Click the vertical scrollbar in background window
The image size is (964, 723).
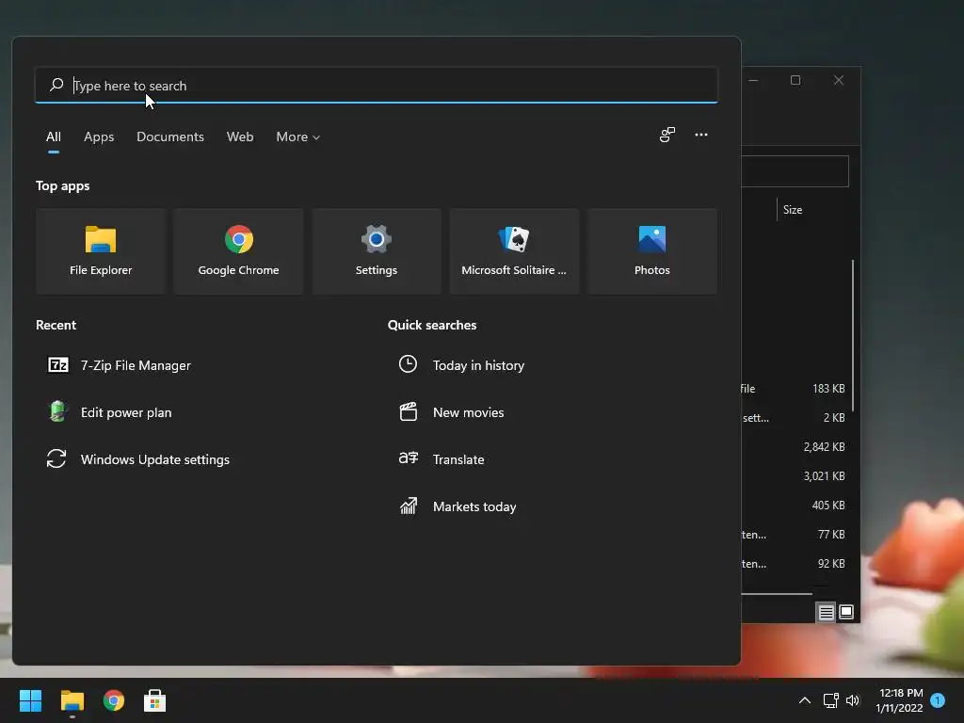[x=853, y=335]
